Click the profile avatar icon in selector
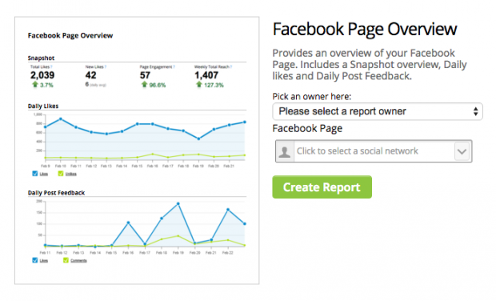This screenshot has width=496, height=301. tap(285, 151)
